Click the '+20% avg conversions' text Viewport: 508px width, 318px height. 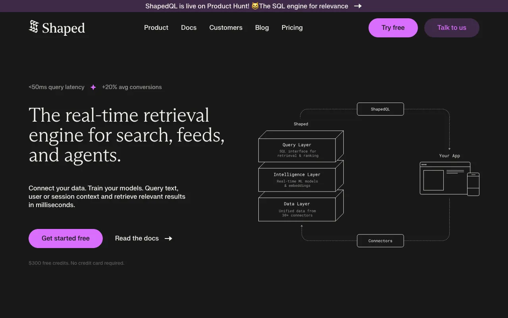pyautogui.click(x=132, y=87)
